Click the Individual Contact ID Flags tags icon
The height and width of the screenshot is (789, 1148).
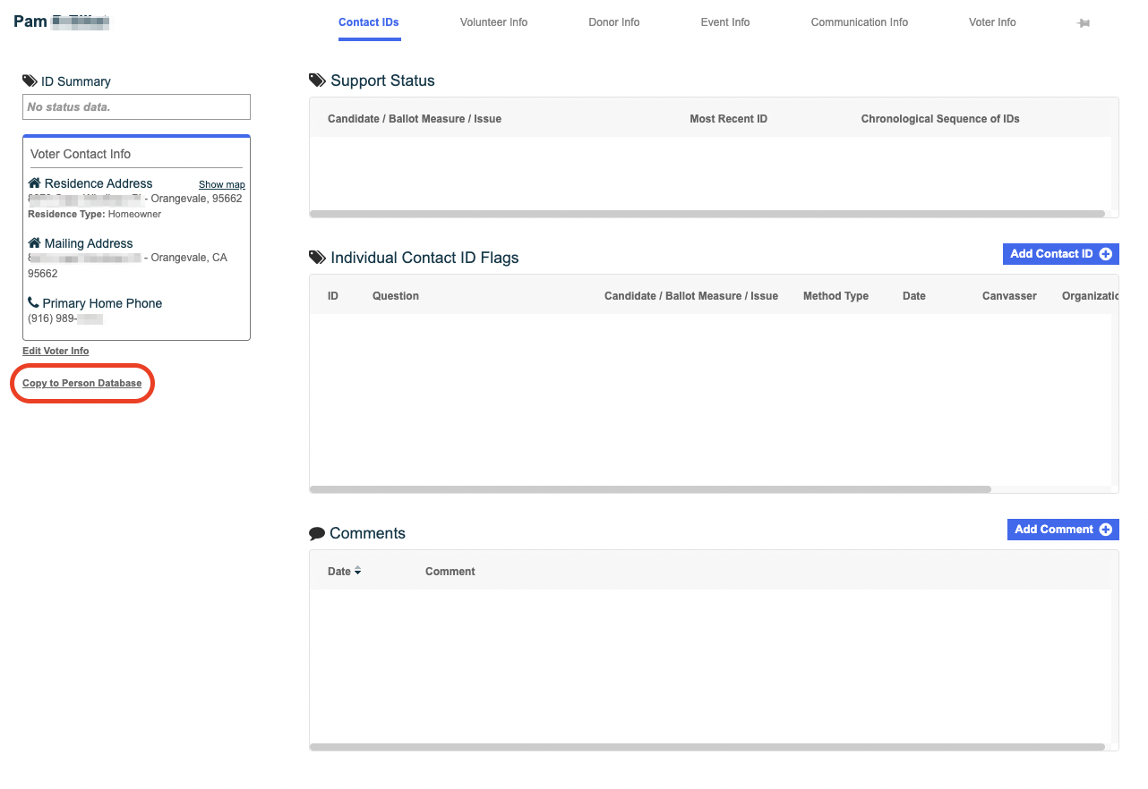(x=317, y=258)
